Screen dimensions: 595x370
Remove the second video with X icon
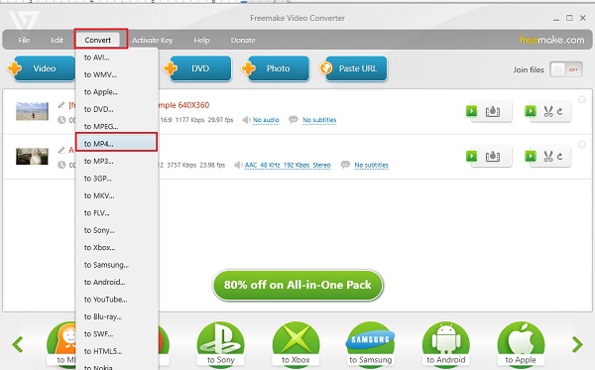coord(582,144)
